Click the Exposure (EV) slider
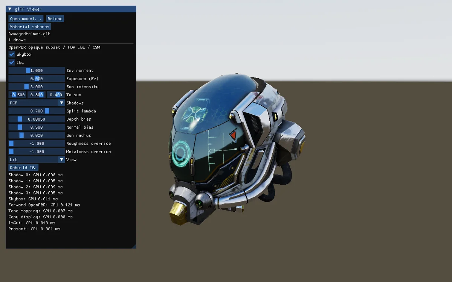 point(37,79)
